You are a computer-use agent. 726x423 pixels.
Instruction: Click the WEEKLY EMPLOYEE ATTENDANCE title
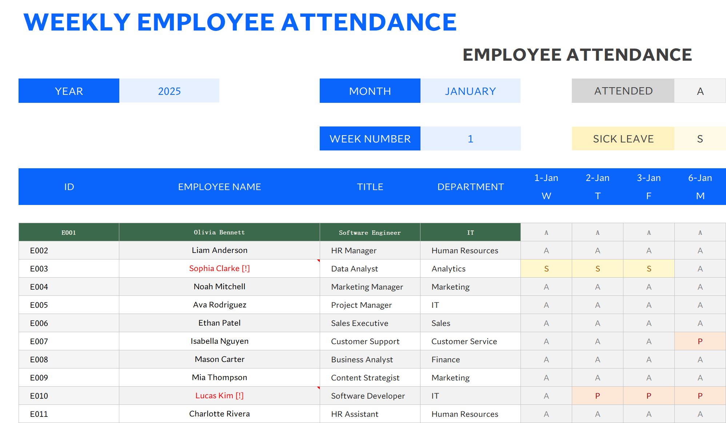[240, 22]
